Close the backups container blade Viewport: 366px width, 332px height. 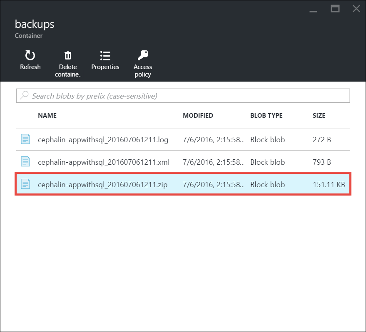pyautogui.click(x=356, y=8)
